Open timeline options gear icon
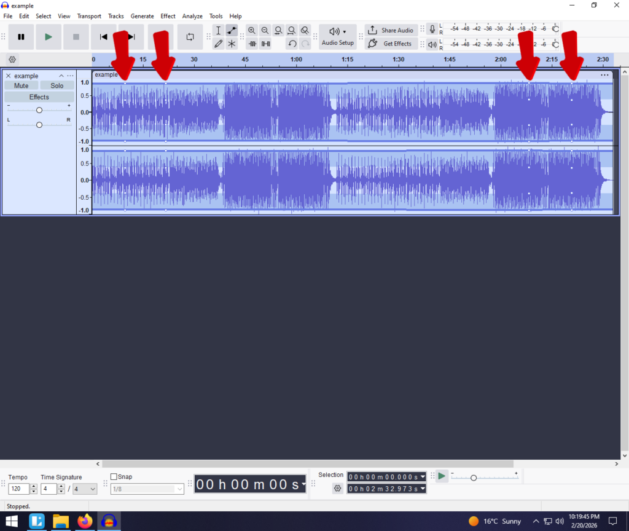Viewport: 629px width, 531px height. (12, 60)
